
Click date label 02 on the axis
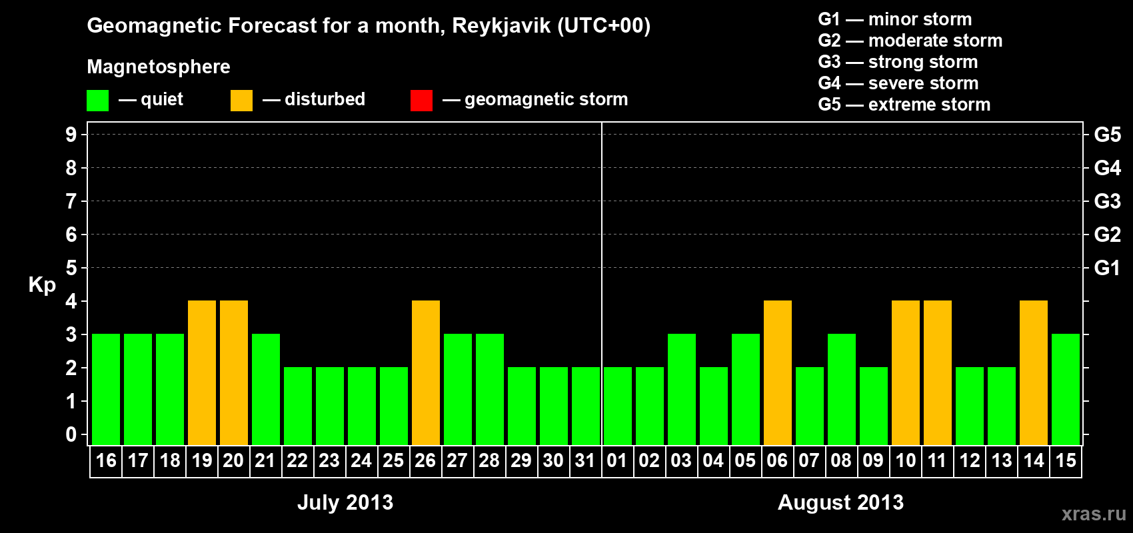[650, 460]
